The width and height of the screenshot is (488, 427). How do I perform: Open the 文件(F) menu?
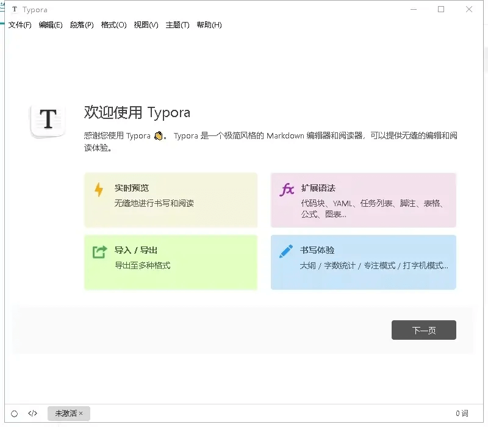coord(20,25)
